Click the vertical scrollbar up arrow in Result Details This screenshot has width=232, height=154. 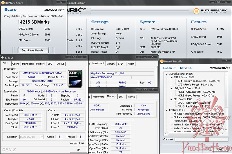point(226,74)
